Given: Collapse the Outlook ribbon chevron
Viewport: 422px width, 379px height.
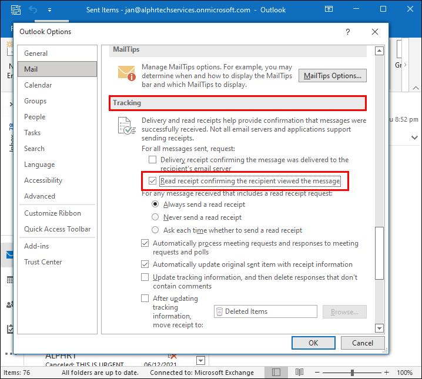Looking at the screenshot, I should [x=416, y=88].
